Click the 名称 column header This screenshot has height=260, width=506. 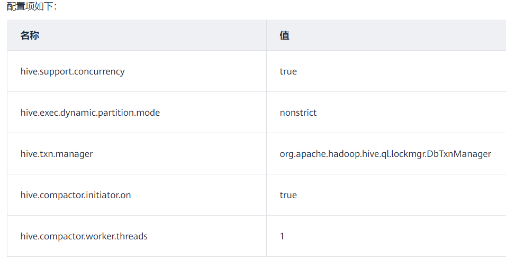tap(30, 35)
